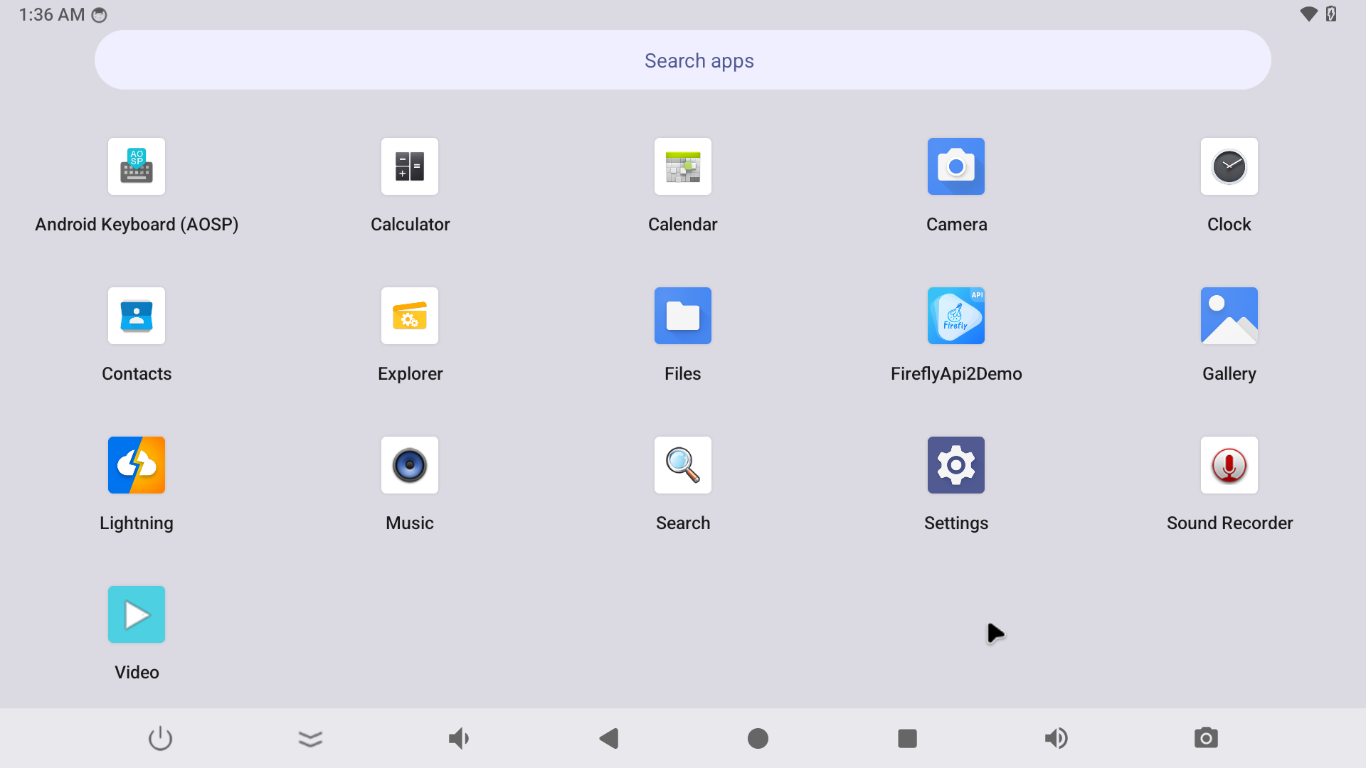Collapse the navigation bar with the chevron
The width and height of the screenshot is (1366, 768).
point(310,739)
